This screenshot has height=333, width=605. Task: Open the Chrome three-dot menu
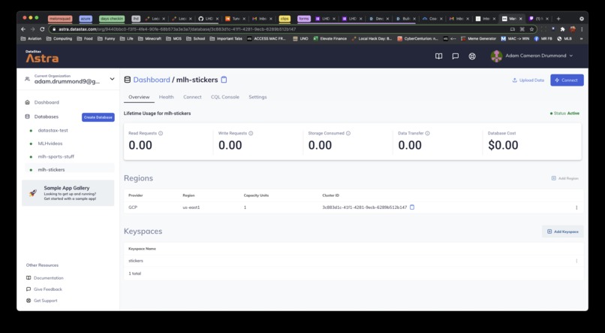click(x=582, y=29)
